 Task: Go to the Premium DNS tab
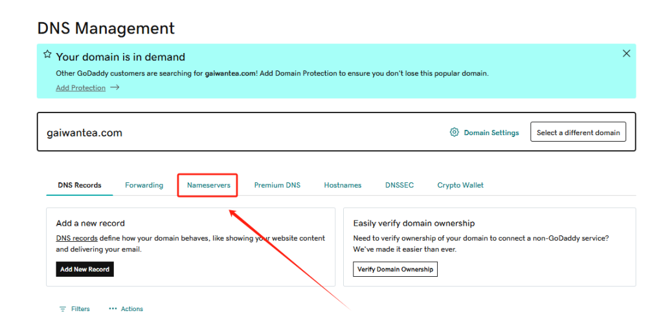click(277, 185)
